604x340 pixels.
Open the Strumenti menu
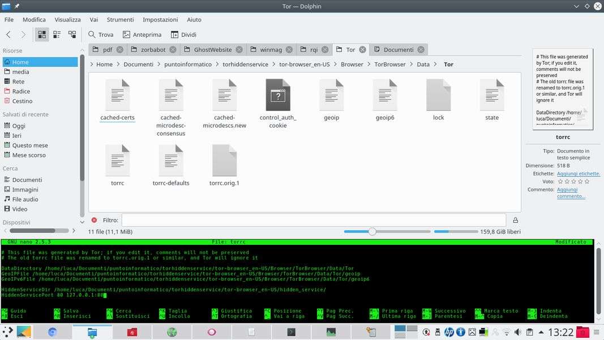tap(120, 19)
